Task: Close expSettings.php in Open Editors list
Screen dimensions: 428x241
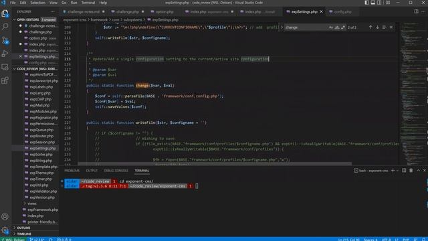Action: [x=21, y=56]
